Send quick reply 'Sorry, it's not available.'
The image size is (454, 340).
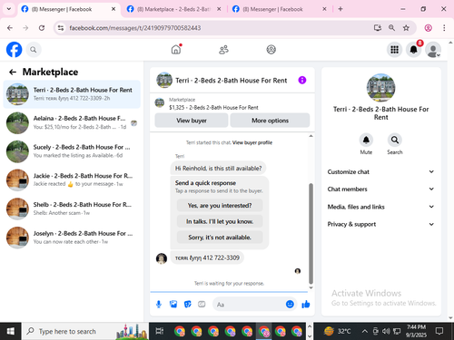tap(220, 238)
